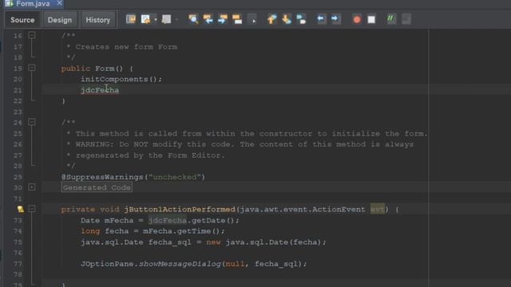
Task: Click line number 77 in gutter
Action: [x=18, y=264]
